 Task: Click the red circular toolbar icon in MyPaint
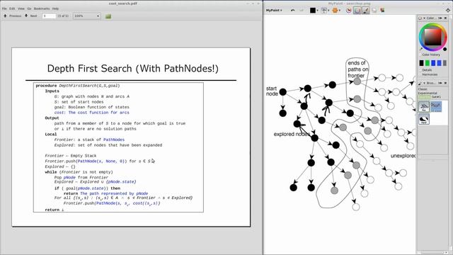[349, 11]
